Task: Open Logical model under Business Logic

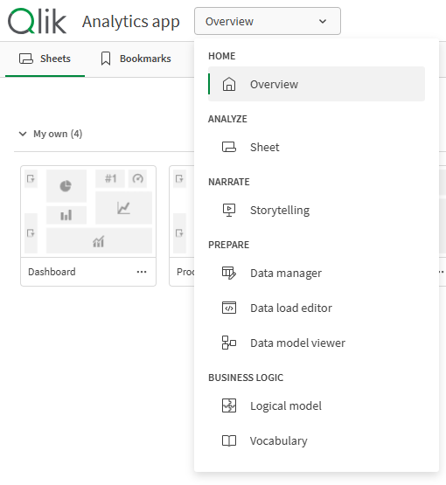Action: (317, 405)
